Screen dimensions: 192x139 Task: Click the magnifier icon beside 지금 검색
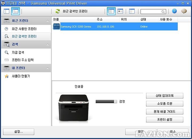6,52
